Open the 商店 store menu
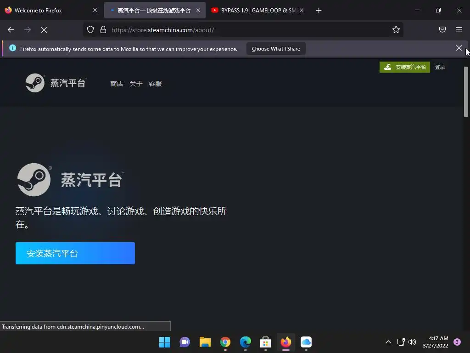 pos(117,84)
